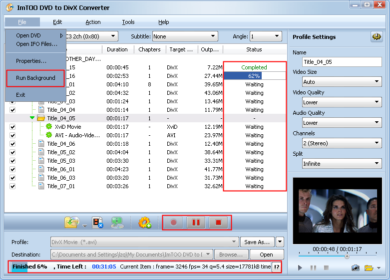Open the Video Quality dropdown
This screenshot has width=390, height=280.
[x=342, y=102]
